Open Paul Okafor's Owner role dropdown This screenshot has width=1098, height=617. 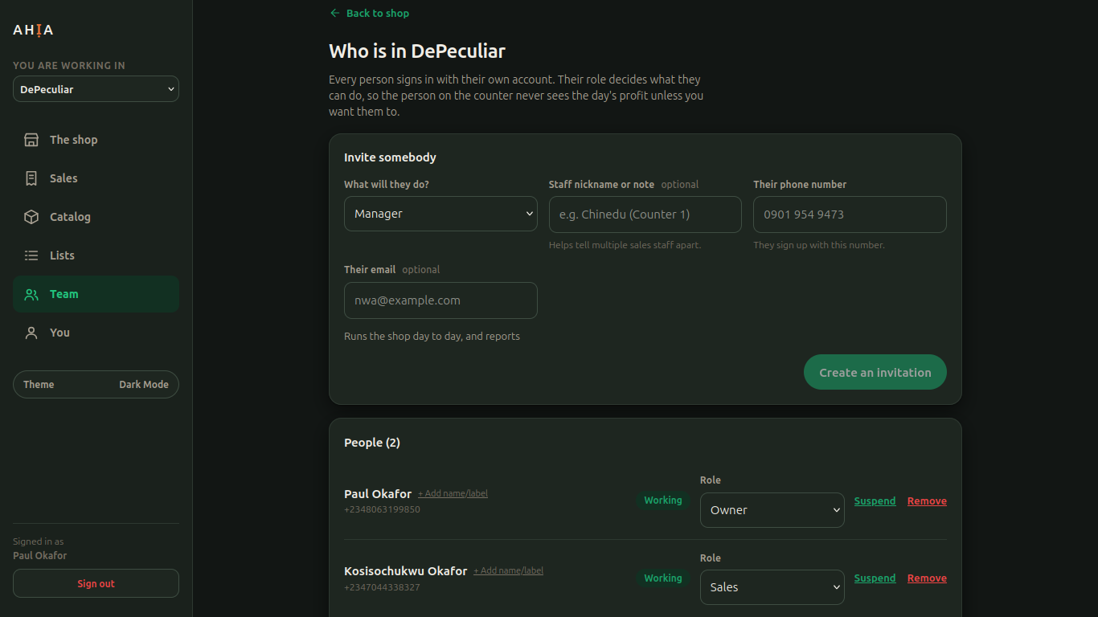pyautogui.click(x=772, y=510)
